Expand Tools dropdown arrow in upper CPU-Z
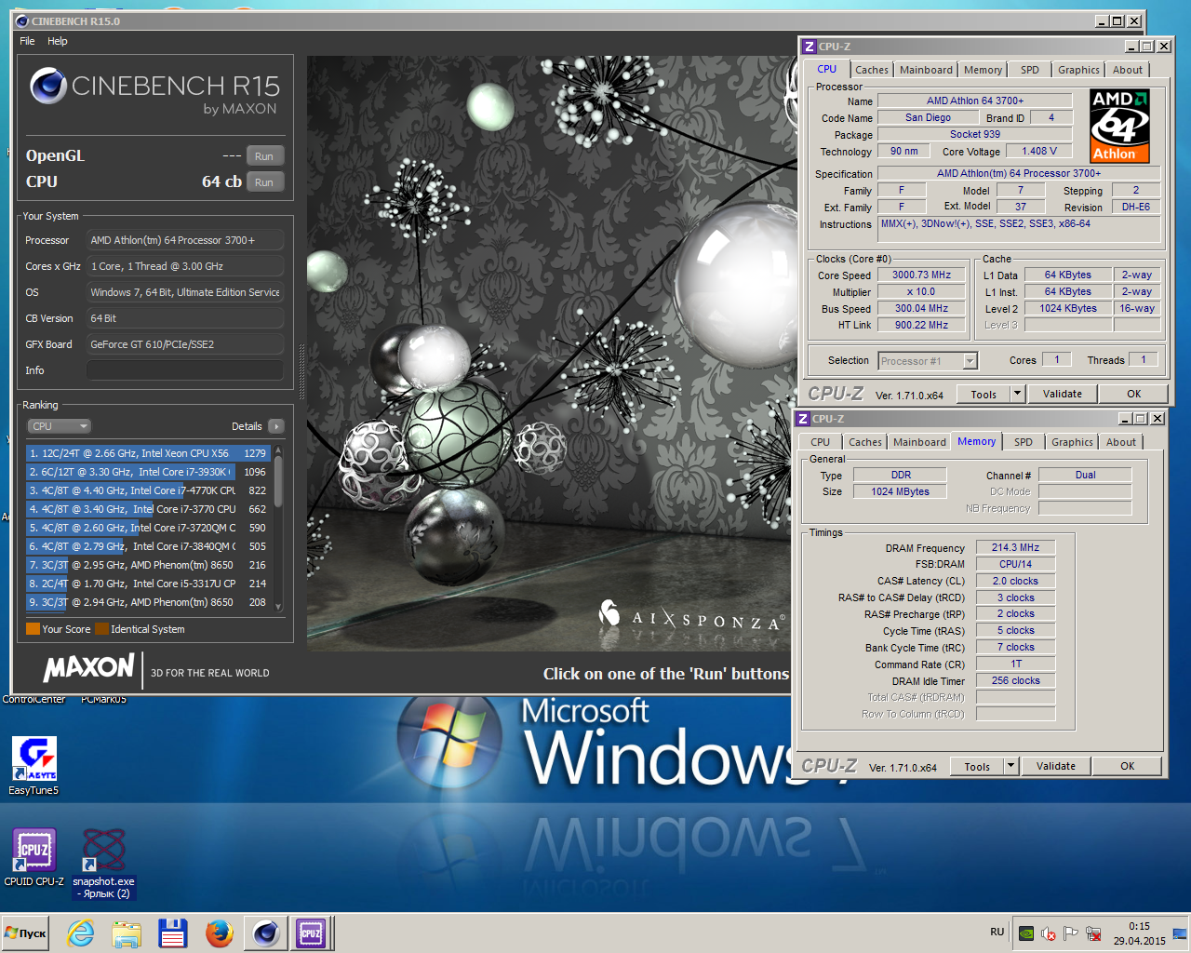The height and width of the screenshot is (953, 1191). pyautogui.click(x=1017, y=394)
